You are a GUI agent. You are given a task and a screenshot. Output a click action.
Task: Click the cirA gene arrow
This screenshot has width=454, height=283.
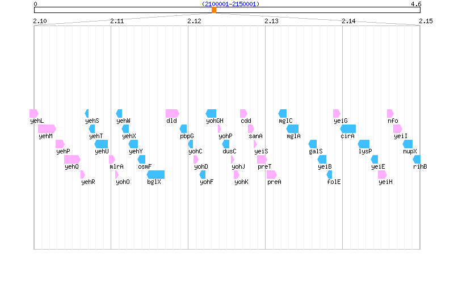348,128
